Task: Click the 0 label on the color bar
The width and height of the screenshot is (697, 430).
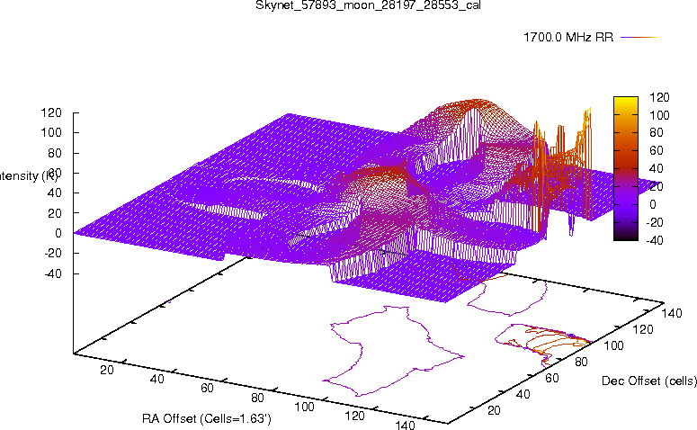Action: (653, 204)
